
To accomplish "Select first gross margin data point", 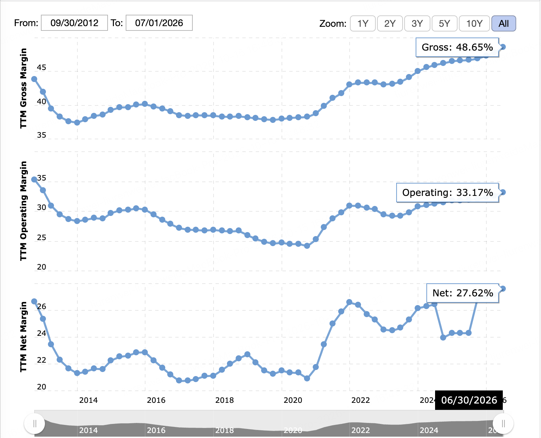I will (x=34, y=79).
